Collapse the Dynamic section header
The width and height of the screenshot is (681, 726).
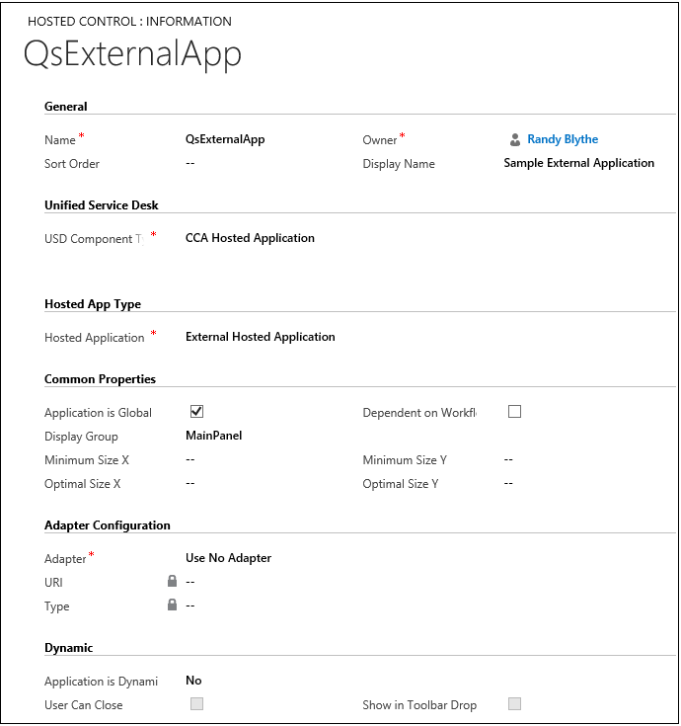(68, 648)
